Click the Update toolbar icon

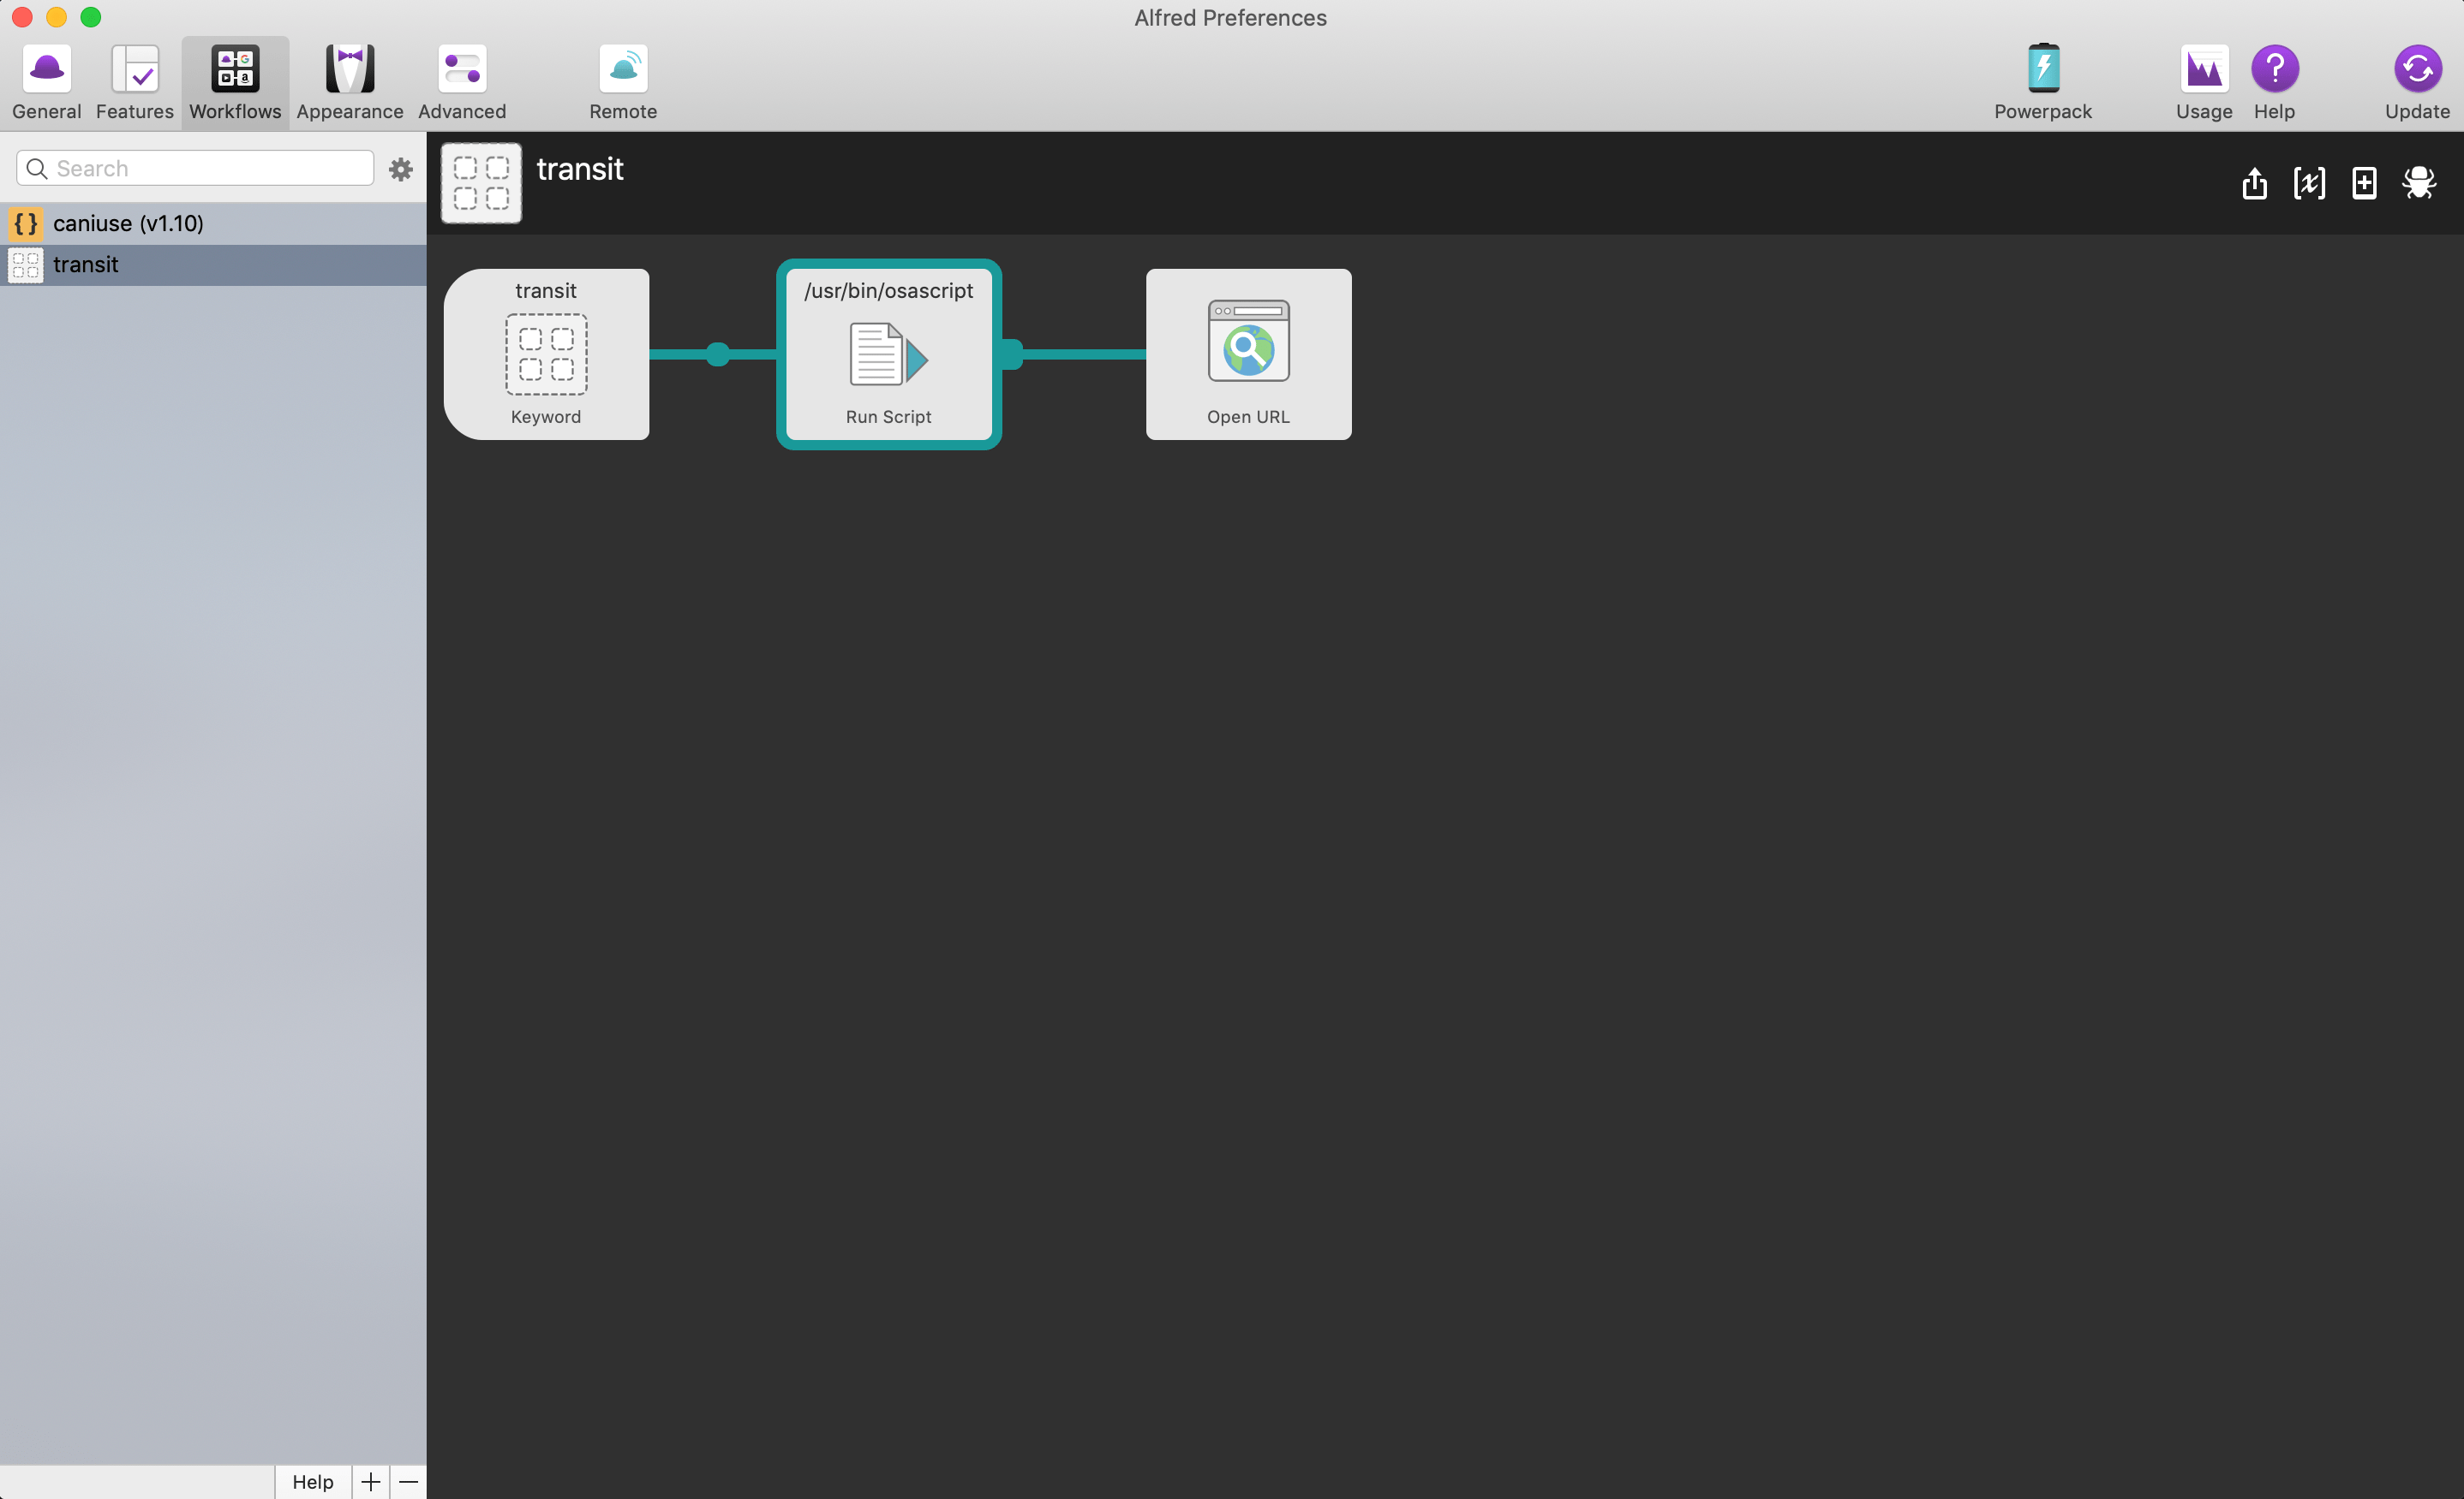pyautogui.click(x=2416, y=83)
